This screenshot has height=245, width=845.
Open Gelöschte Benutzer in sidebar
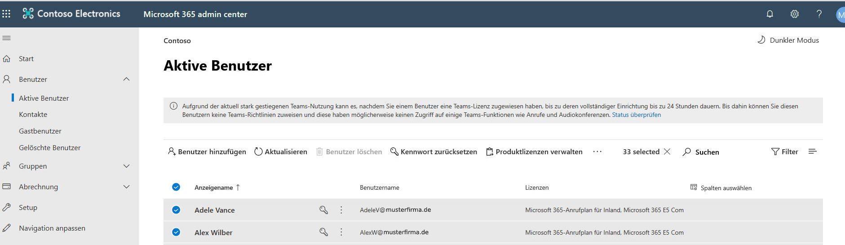[49, 147]
